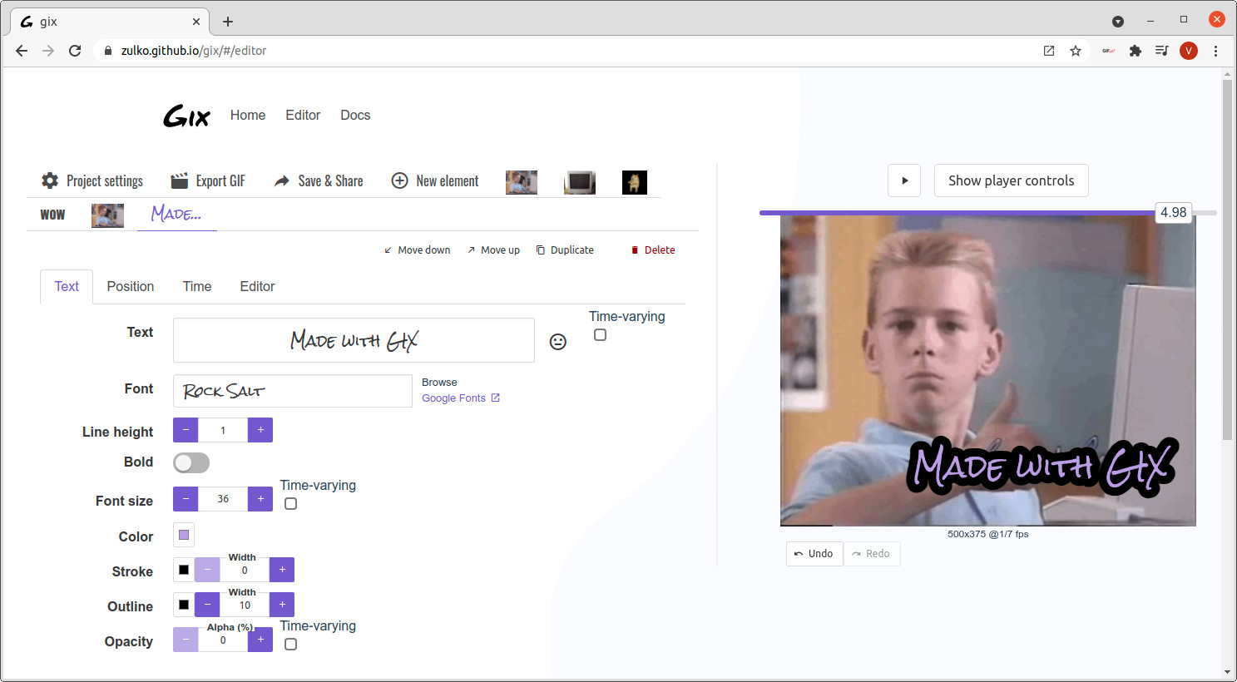1237x682 pixels.
Task: Move element down
Action: click(x=417, y=250)
